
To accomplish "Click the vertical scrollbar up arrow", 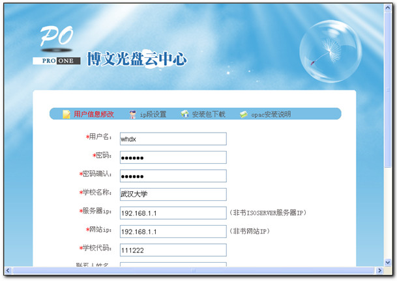I will pos(388,8).
